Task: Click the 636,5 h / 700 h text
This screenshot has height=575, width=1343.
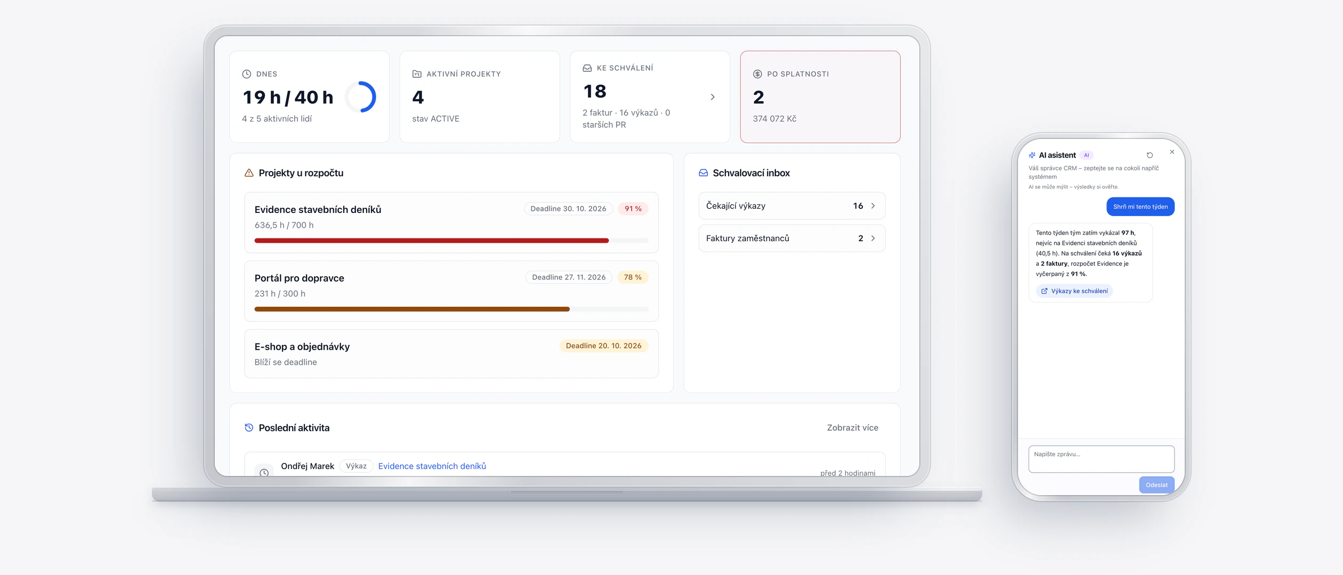Action: tap(284, 225)
